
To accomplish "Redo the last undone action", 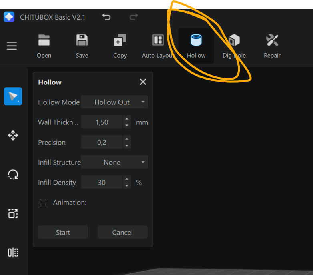I will point(134,17).
